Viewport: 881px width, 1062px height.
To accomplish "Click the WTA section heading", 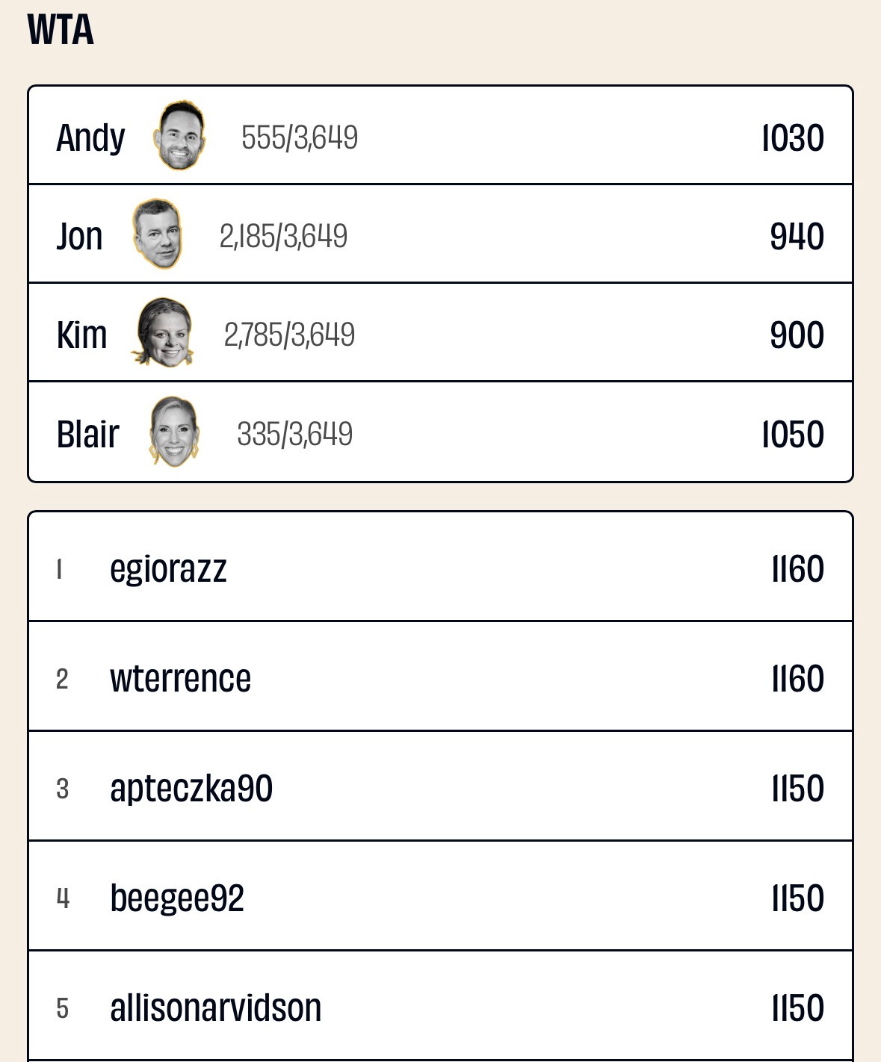I will (x=61, y=30).
